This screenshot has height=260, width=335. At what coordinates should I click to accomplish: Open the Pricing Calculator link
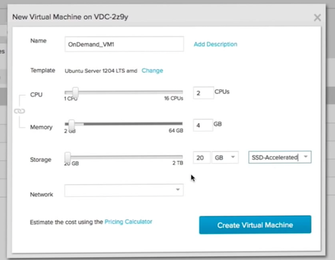point(129,222)
